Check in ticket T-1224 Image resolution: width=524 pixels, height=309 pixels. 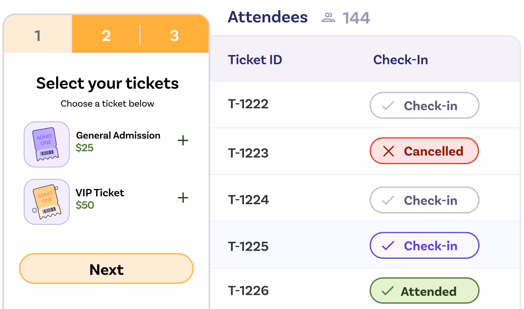point(424,200)
